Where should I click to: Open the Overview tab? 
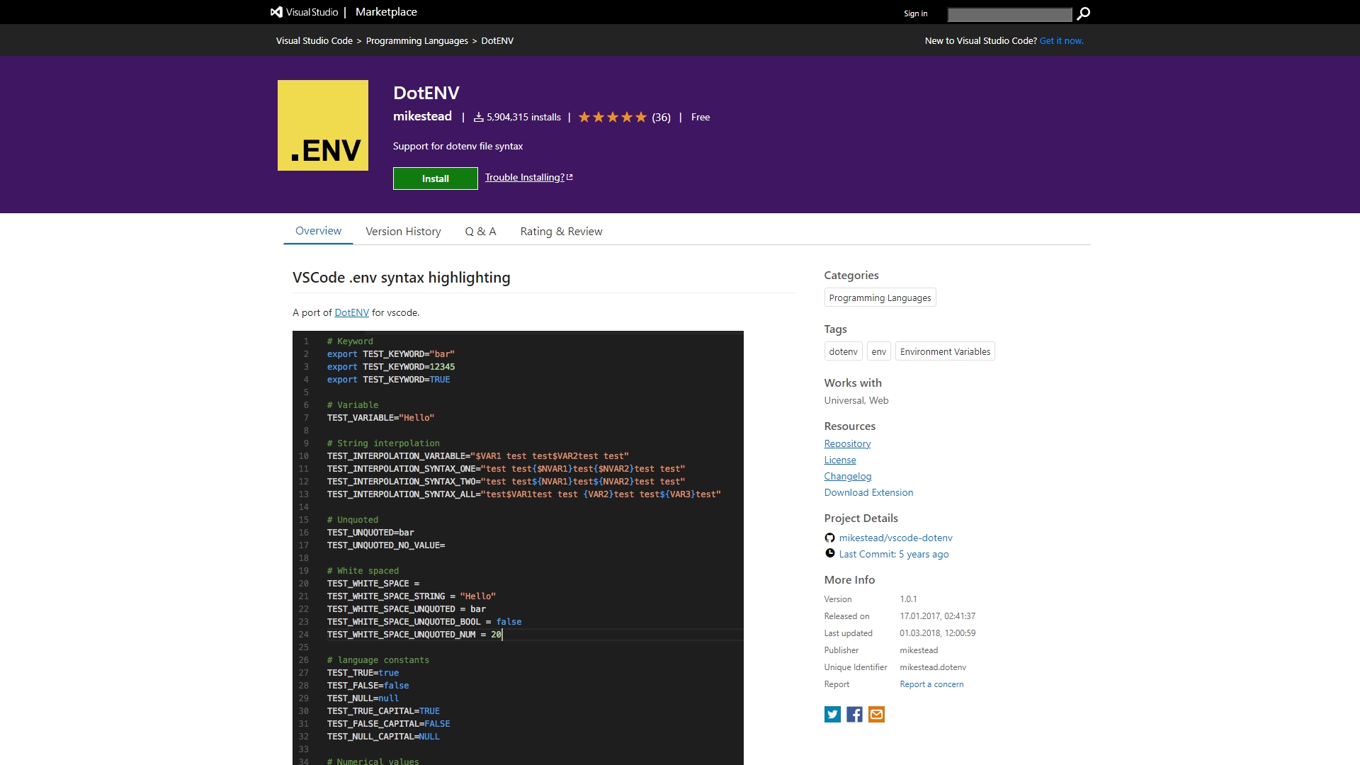point(318,231)
